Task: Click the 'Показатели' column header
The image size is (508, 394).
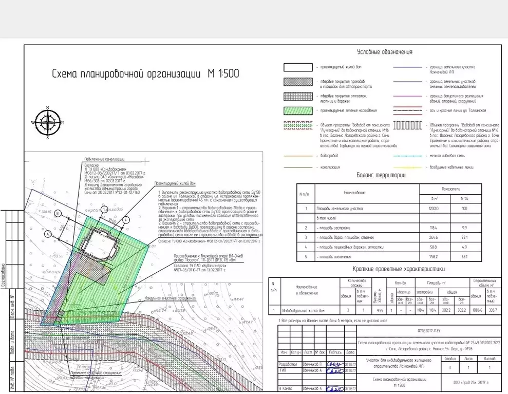Action: [x=450, y=189]
